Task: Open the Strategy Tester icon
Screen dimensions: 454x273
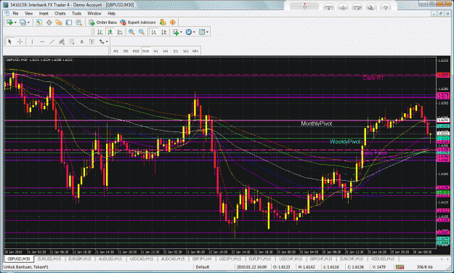Action: point(78,23)
